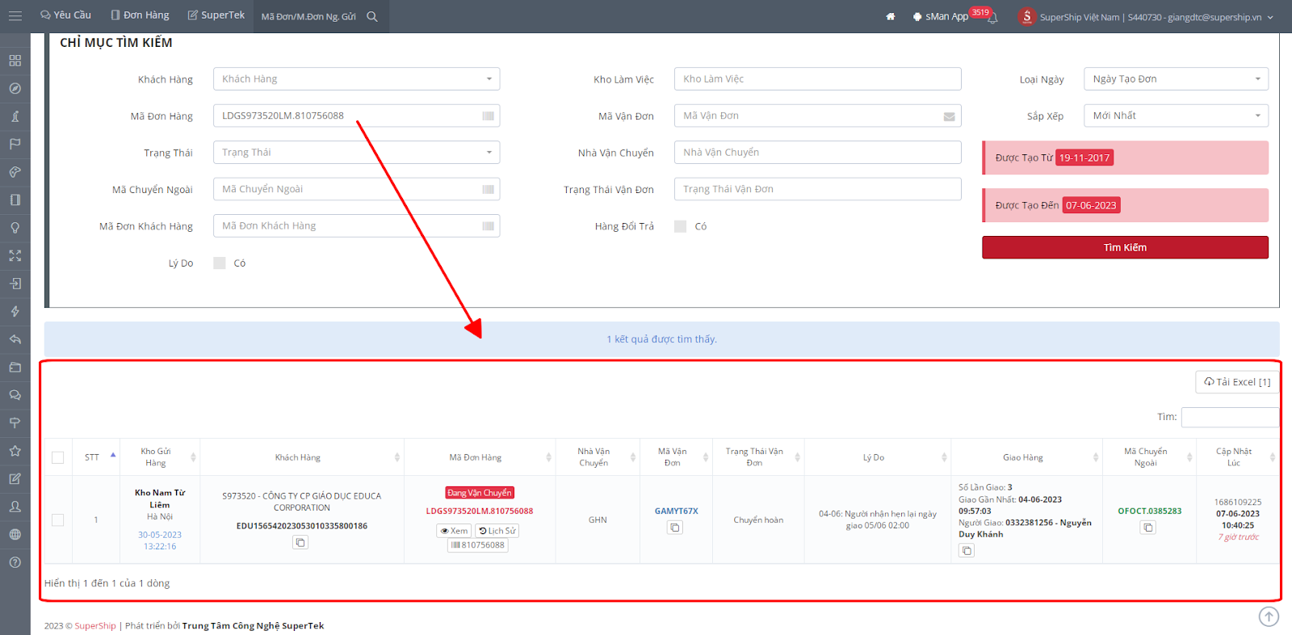Sort table by STT column
This screenshot has width=1292, height=635.
click(97, 457)
